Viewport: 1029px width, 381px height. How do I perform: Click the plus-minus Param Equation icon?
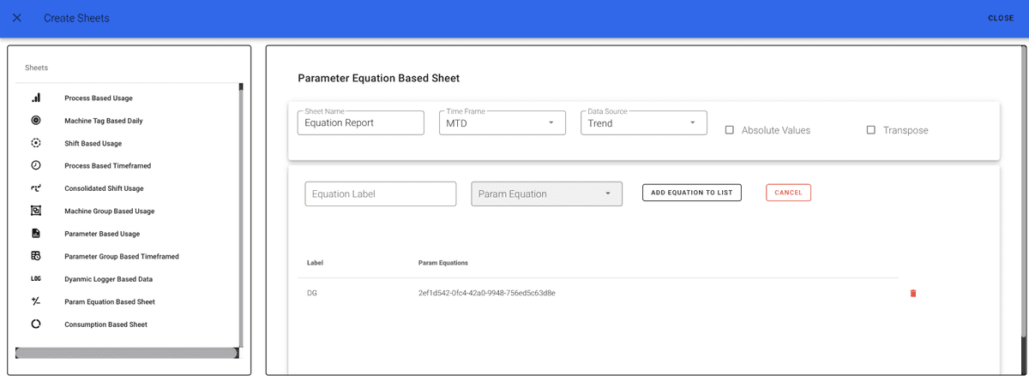36,301
